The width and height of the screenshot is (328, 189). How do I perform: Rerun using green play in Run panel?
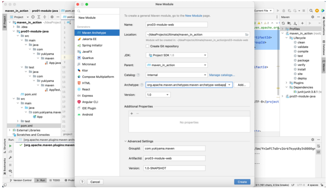click(x=10, y=146)
